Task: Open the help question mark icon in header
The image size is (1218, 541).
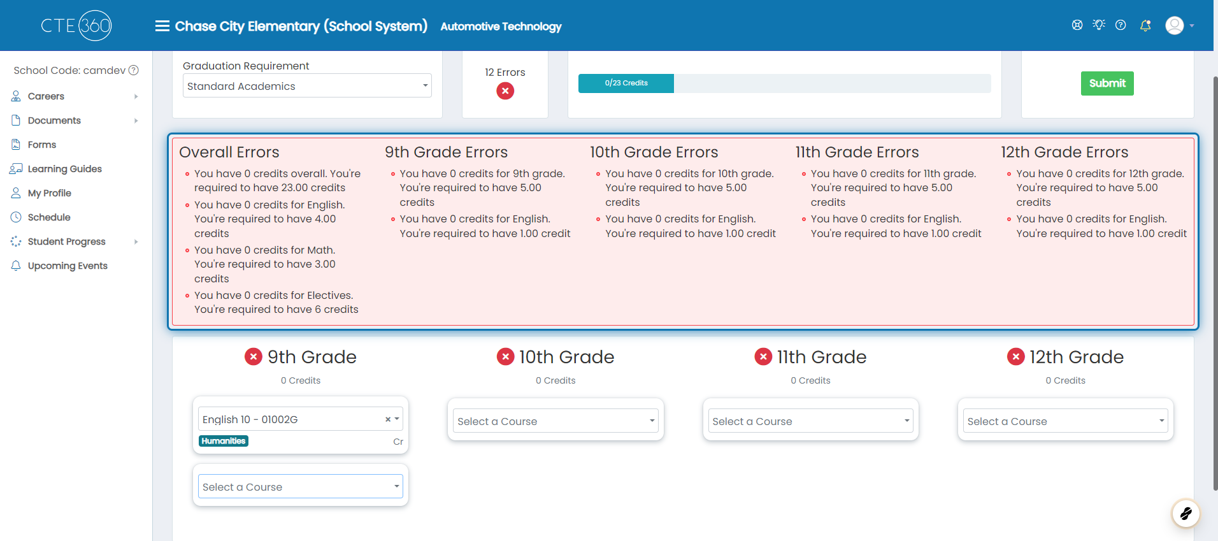Action: (1121, 25)
